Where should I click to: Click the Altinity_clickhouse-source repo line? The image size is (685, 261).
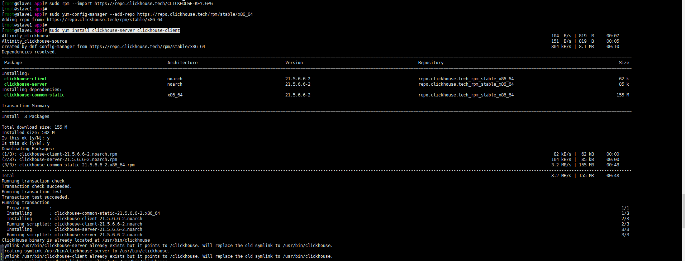coord(34,41)
